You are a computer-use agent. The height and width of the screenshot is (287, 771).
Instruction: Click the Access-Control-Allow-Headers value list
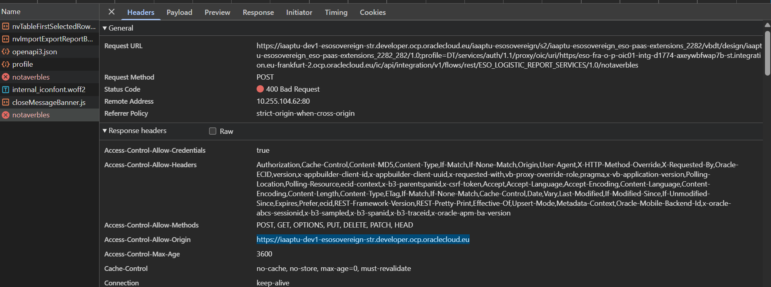click(497, 189)
